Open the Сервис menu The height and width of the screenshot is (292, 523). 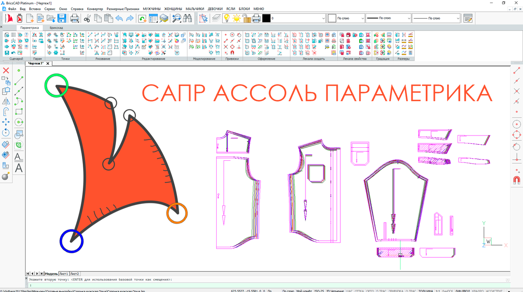tap(49, 9)
